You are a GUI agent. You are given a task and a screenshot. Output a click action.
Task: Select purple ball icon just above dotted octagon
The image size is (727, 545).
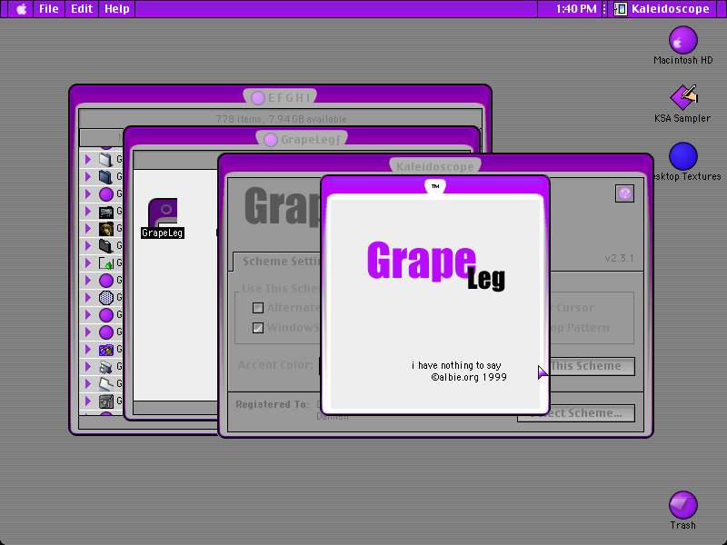click(x=105, y=281)
